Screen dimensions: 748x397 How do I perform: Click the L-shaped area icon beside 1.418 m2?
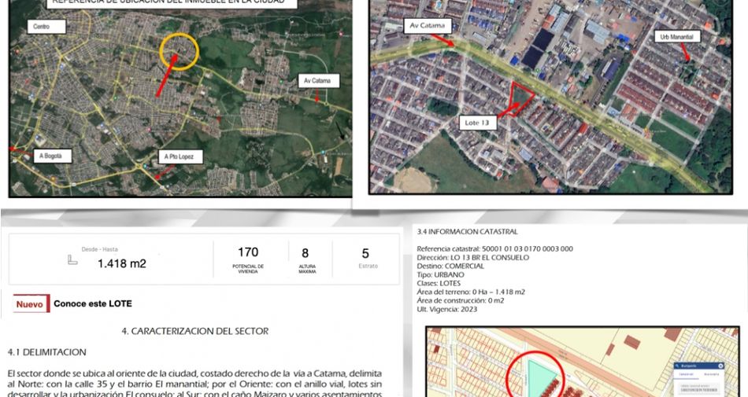click(x=72, y=260)
